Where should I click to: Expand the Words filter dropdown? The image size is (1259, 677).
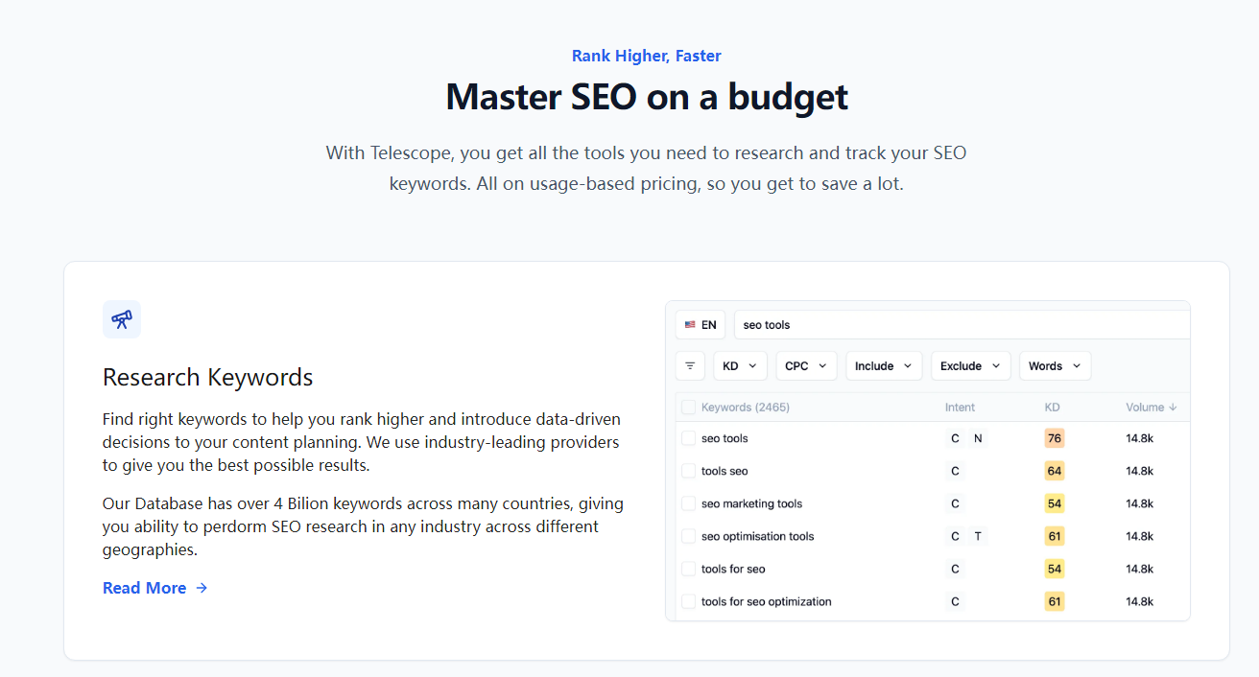point(1054,366)
